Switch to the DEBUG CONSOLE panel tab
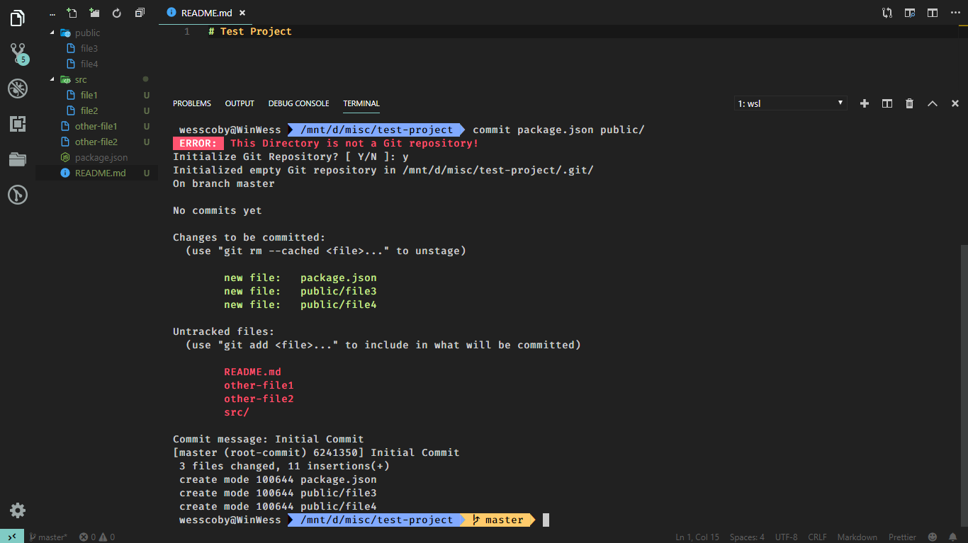Viewport: 968px width, 543px height. click(x=298, y=103)
